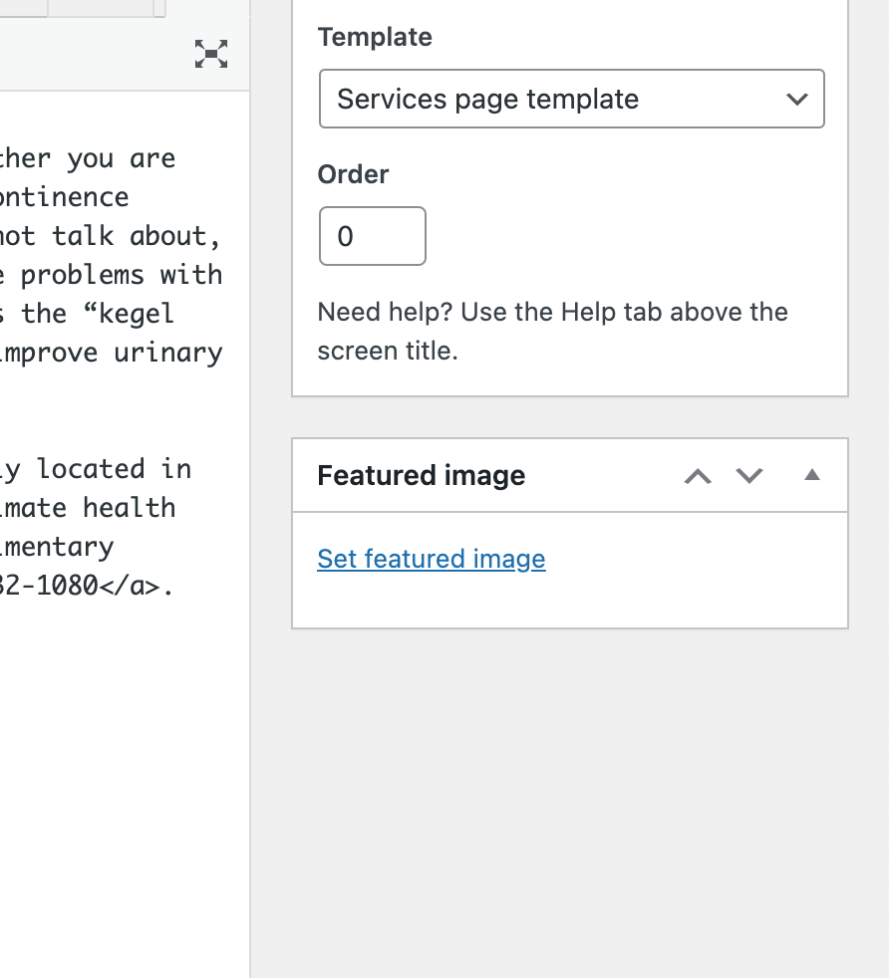
Task: Click the Featured image panel heading
Action: (422, 475)
